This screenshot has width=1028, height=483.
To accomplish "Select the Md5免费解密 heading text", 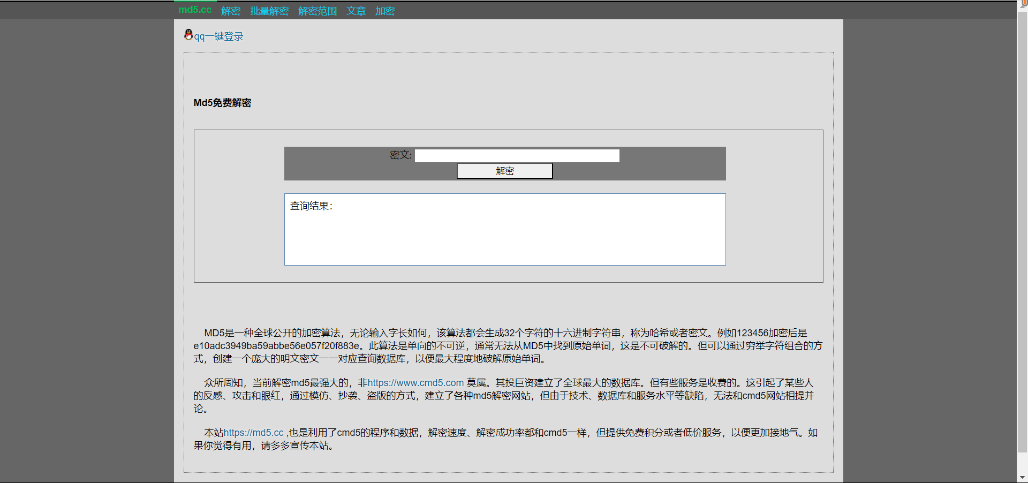I will point(223,103).
